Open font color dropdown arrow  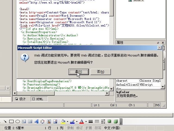coord(86,121)
